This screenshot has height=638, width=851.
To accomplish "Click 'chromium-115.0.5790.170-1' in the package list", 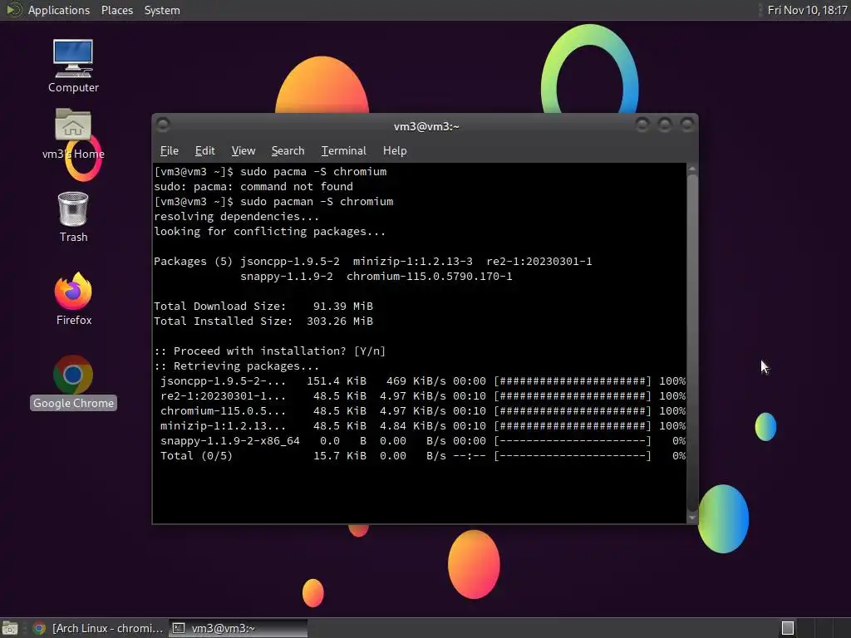I will (430, 276).
